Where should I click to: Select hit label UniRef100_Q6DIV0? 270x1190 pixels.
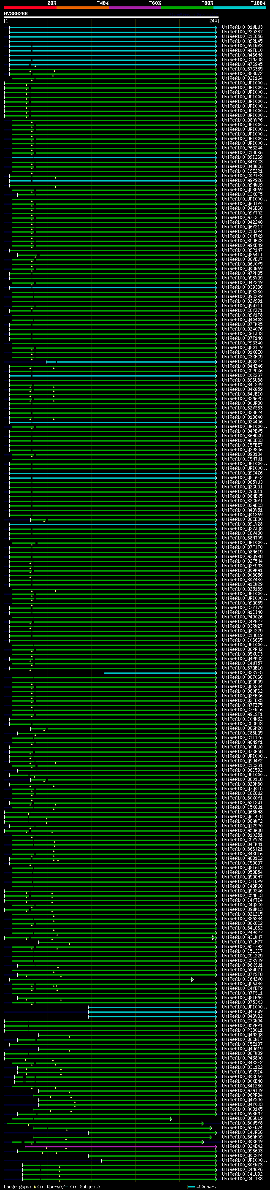(242, 204)
